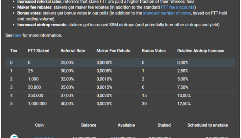The width and height of the screenshot is (241, 138).
Task: Select the row with 25 FTT staked
Action: pyautogui.click(x=120, y=71)
